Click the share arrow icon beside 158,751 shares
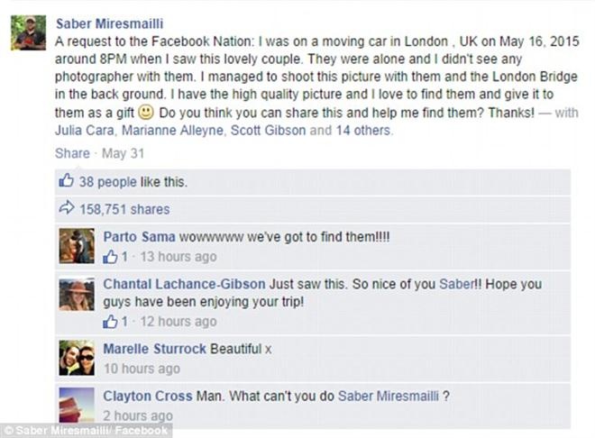Viewport: 595px width, 438px height. [66, 209]
